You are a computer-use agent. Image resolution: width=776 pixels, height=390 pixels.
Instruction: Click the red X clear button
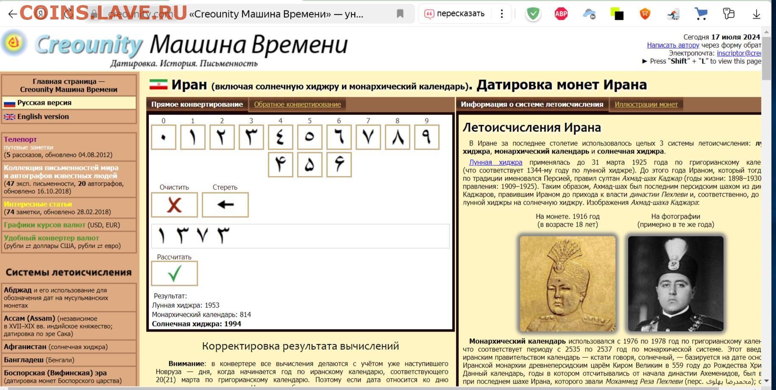tap(174, 205)
